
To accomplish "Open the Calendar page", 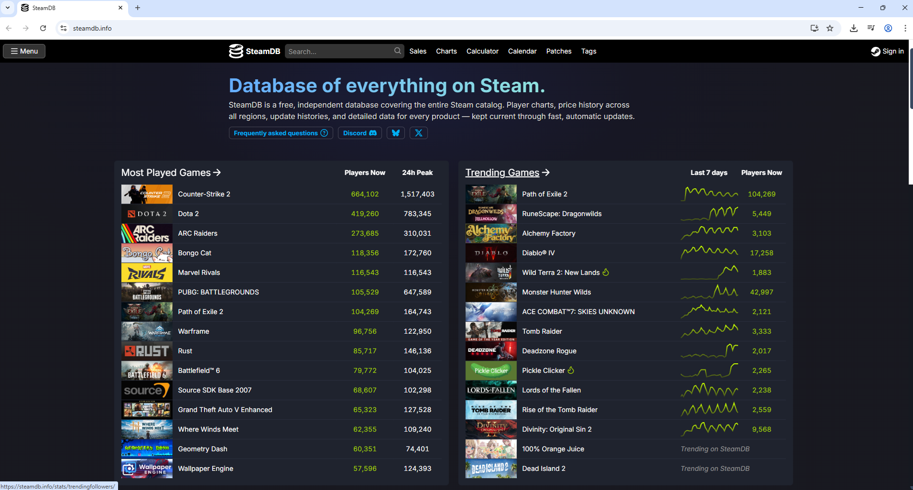I will 522,51.
